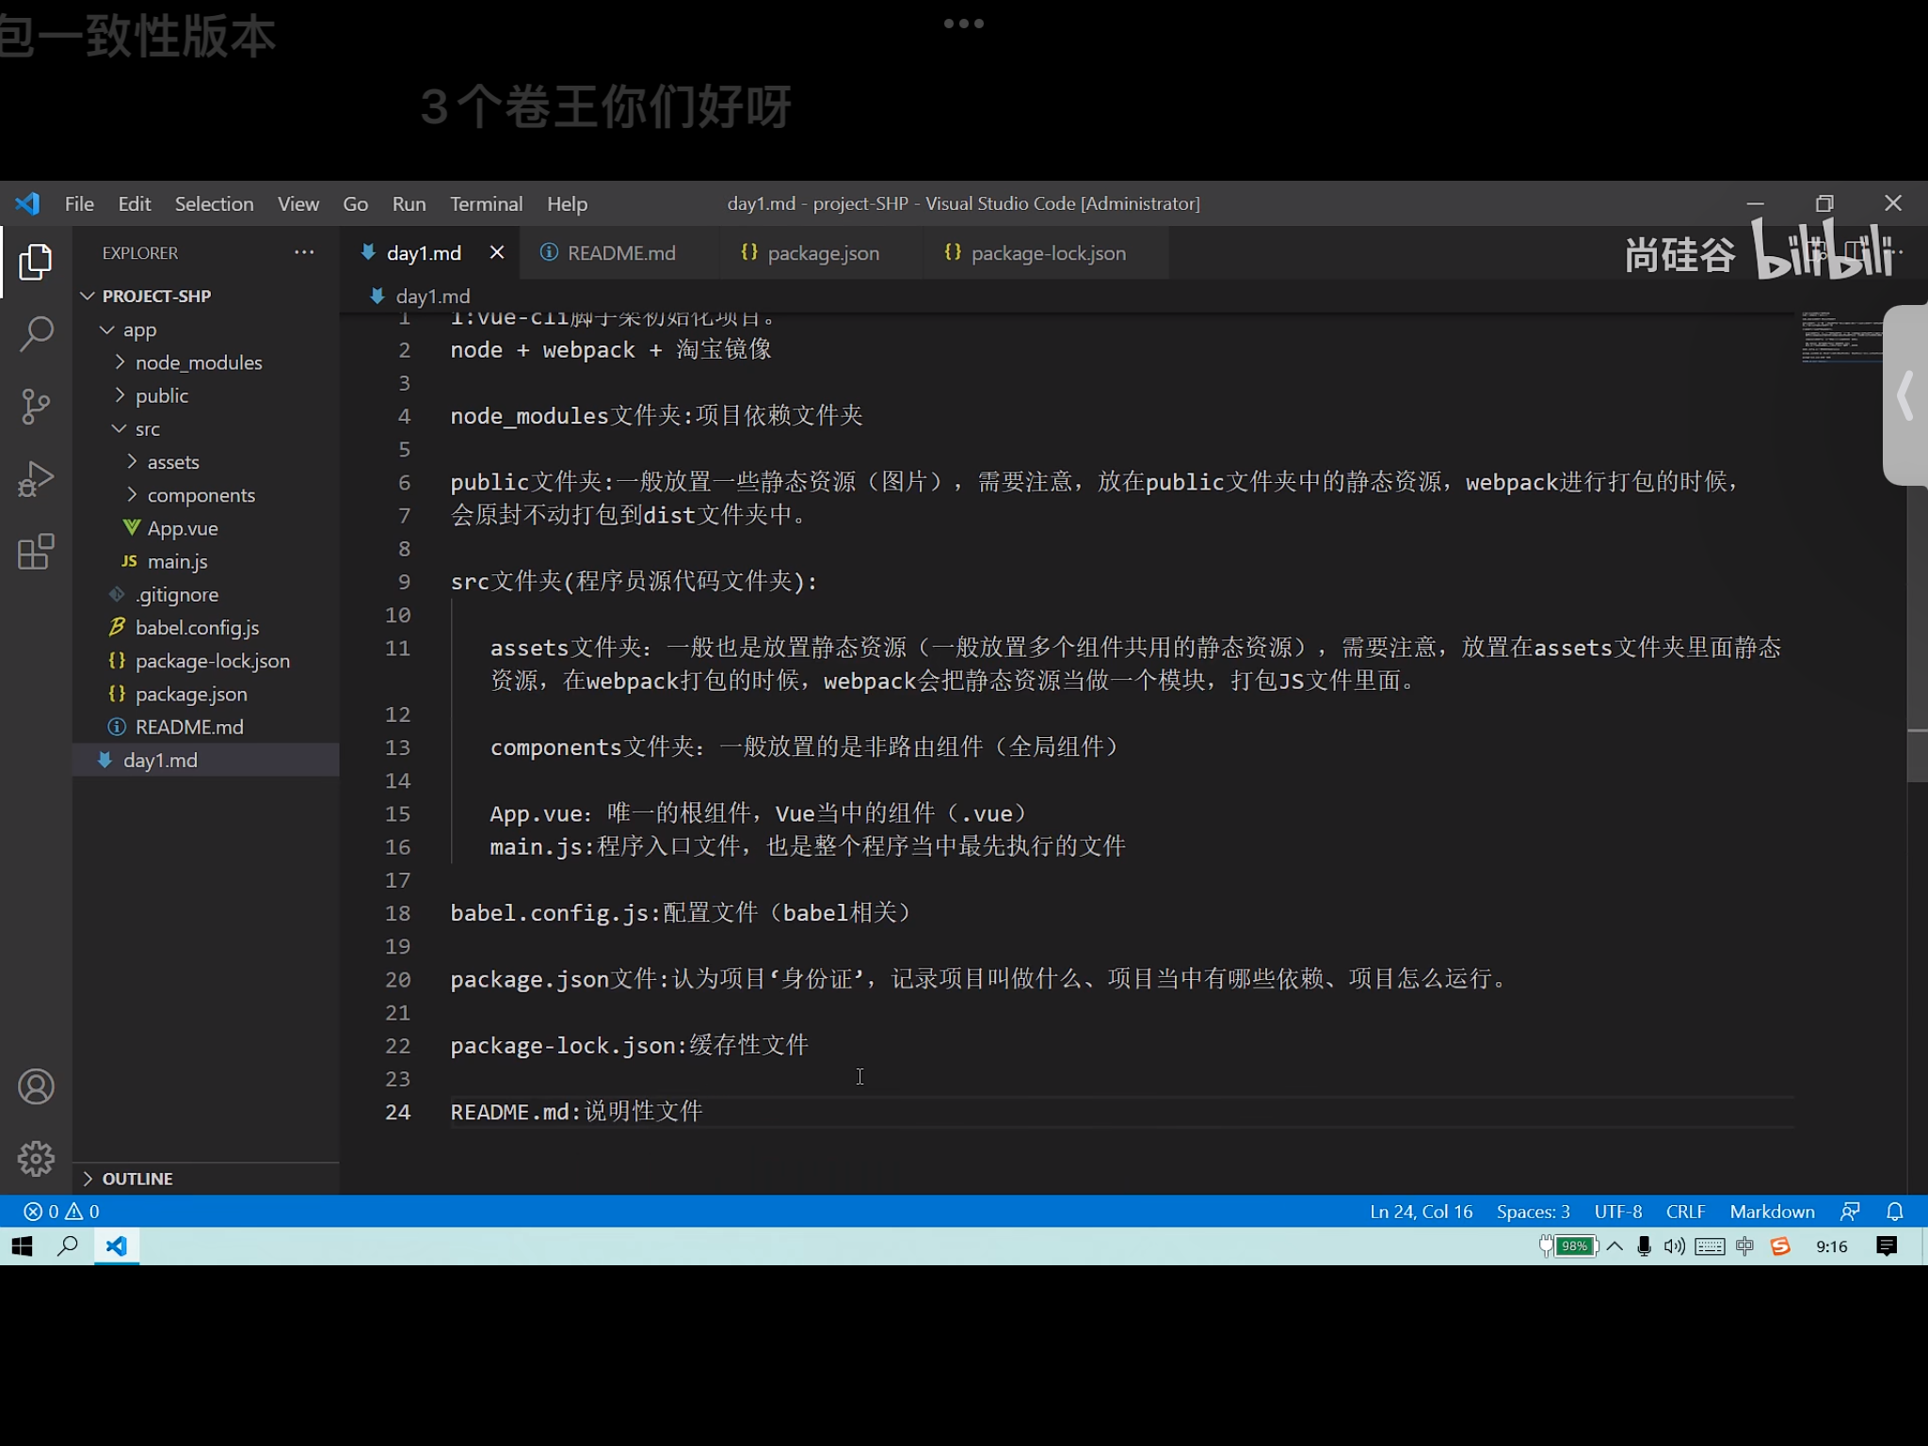This screenshot has width=1928, height=1446.
Task: Open Manage gear settings icon
Action: coord(36,1158)
